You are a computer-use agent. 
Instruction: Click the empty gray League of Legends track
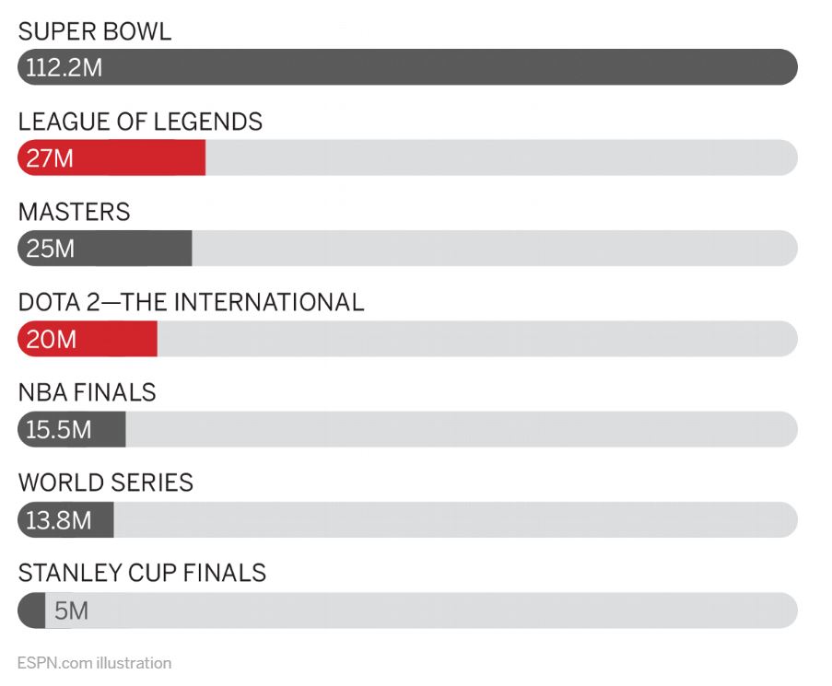(500, 158)
